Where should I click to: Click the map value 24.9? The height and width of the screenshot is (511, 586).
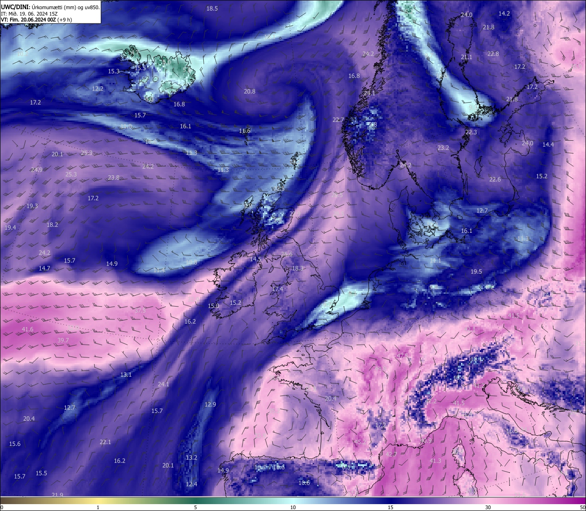(x=37, y=170)
